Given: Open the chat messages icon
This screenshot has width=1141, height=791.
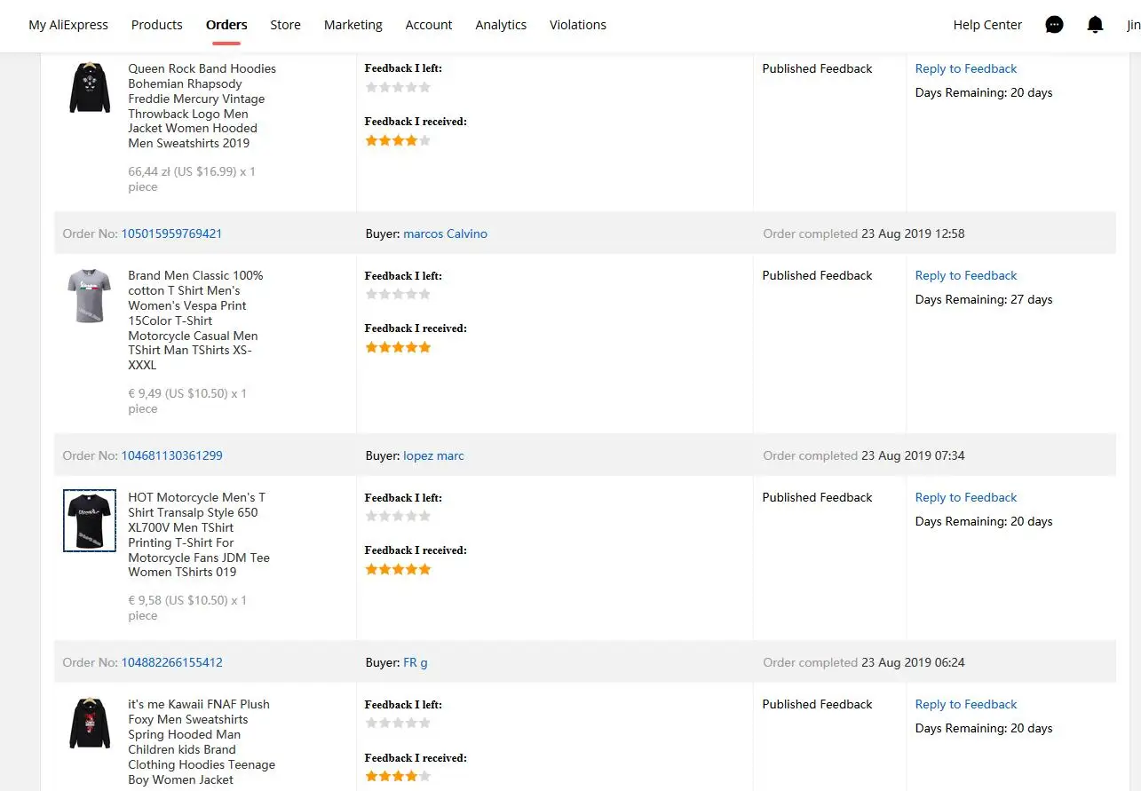Looking at the screenshot, I should click(x=1054, y=25).
